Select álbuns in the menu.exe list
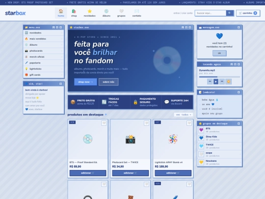The width and height of the screenshot is (265, 199). 44,45
